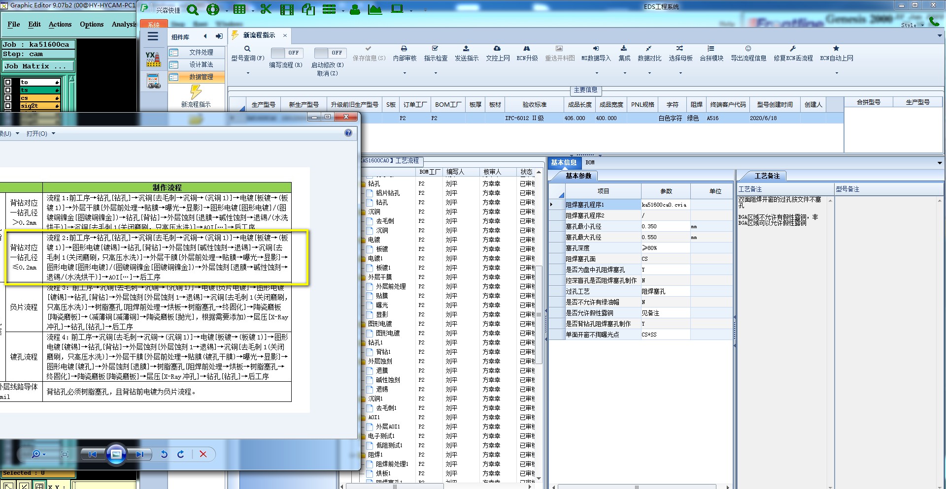The height and width of the screenshot is (489, 946).
Task: Open the 数据对比 dropdown arrow
Action: point(649,73)
